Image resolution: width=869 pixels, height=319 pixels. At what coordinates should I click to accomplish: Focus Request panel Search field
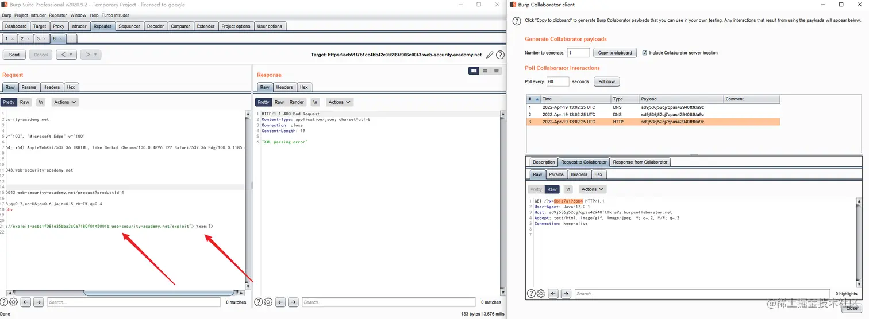pos(133,302)
